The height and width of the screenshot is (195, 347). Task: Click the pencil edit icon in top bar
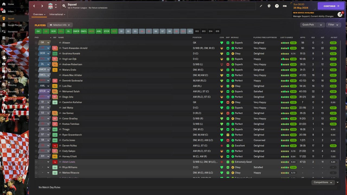pos(261,6)
